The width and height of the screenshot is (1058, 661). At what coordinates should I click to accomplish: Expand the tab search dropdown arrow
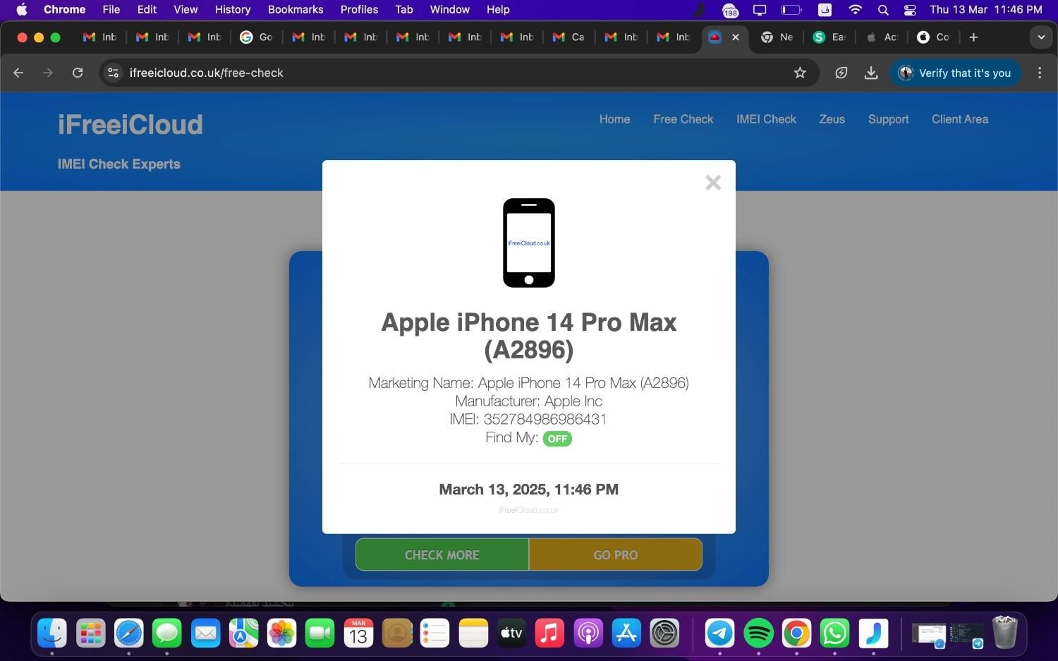pos(1041,37)
